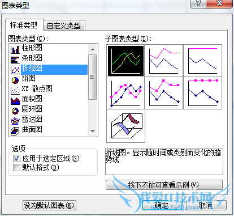Choose stacked line with markers sub-chart
The image size is (234, 216).
[164, 93]
